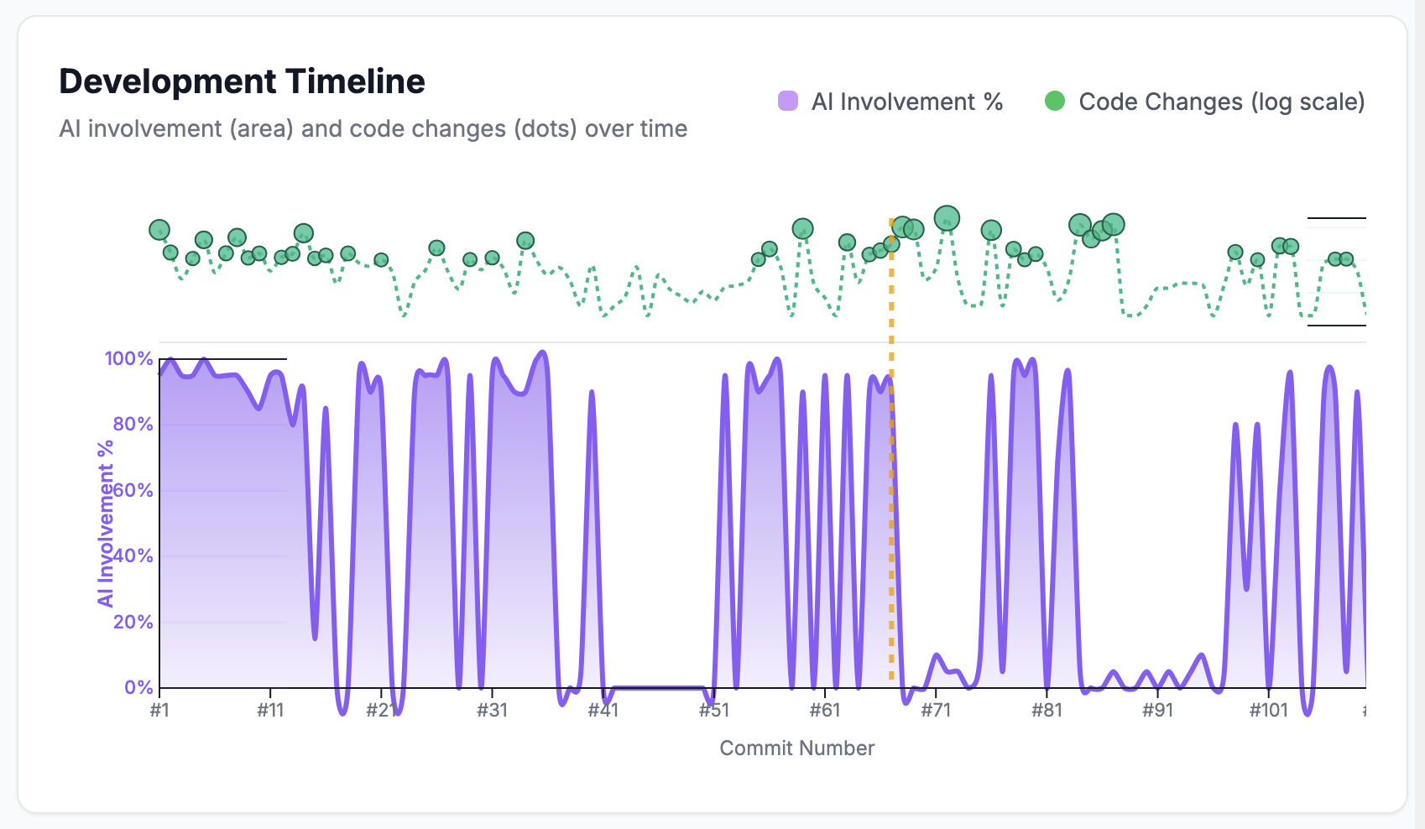The image size is (1425, 829).
Task: Click the Commit Number axis label
Action: [796, 748]
